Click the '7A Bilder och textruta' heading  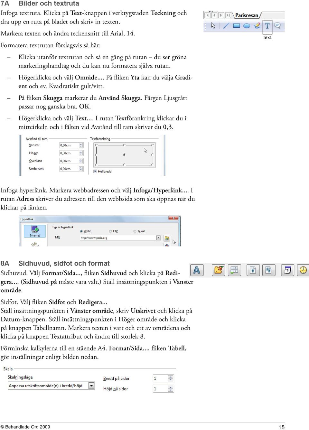coord(40,4)
